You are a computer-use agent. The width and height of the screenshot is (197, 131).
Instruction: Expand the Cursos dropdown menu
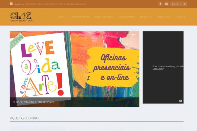pos(62,17)
